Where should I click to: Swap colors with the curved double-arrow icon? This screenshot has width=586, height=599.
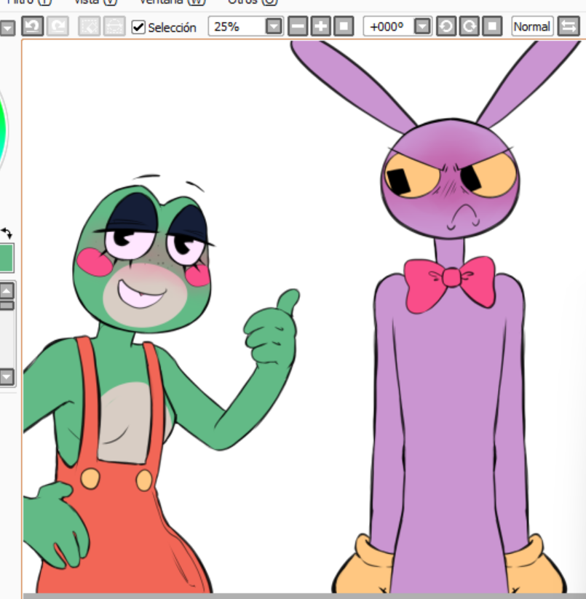[7, 232]
